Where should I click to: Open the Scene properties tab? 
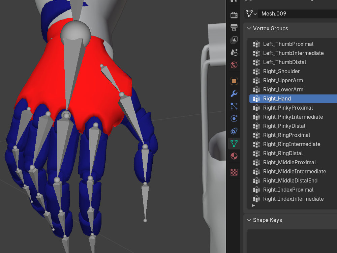(x=234, y=52)
